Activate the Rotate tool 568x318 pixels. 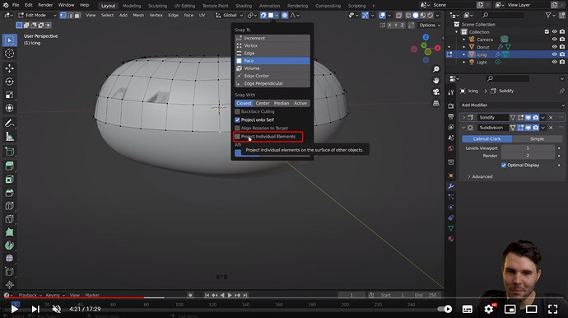point(9,82)
